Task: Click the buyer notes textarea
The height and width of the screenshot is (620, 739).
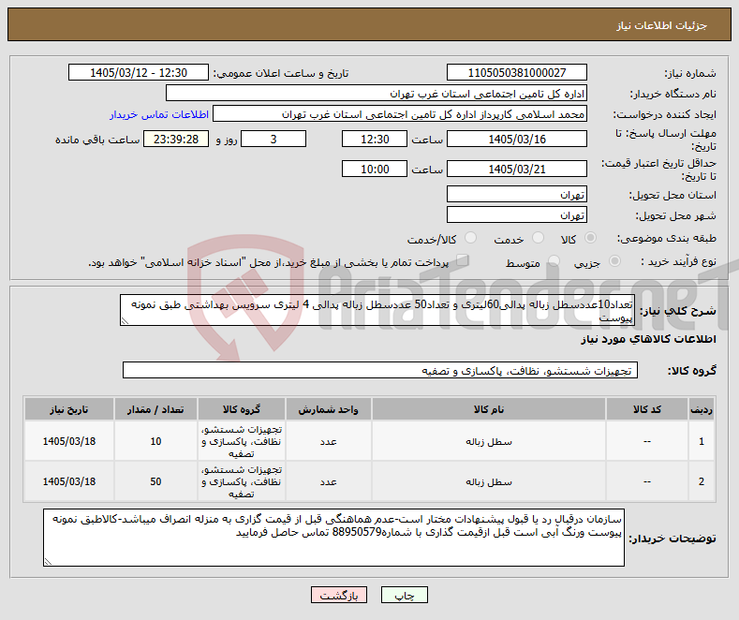Action: (333, 538)
